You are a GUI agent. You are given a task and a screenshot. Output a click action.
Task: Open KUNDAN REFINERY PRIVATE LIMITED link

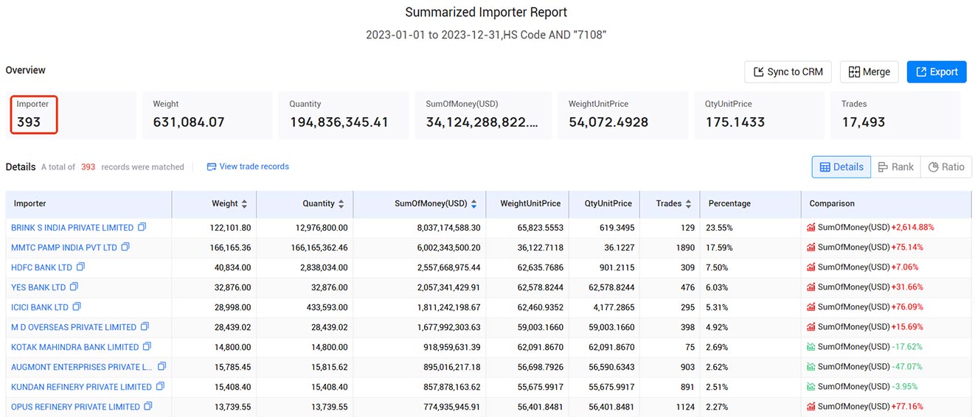coord(81,387)
